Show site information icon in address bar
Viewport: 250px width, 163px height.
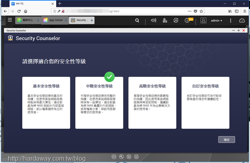[x=55, y=11]
